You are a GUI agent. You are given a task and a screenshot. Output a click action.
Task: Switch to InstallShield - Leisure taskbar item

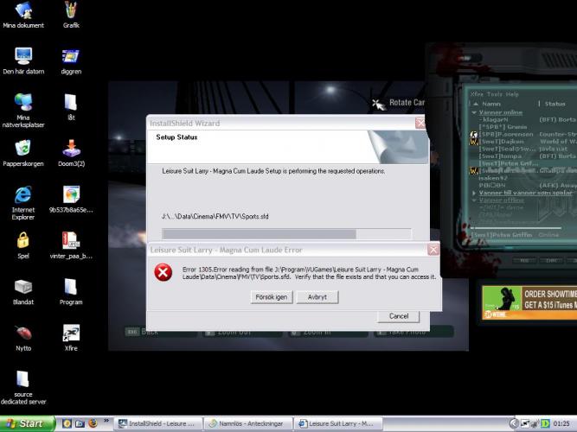point(158,423)
